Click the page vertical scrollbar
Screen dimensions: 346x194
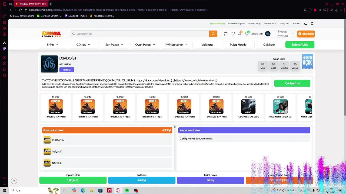coord(345,67)
